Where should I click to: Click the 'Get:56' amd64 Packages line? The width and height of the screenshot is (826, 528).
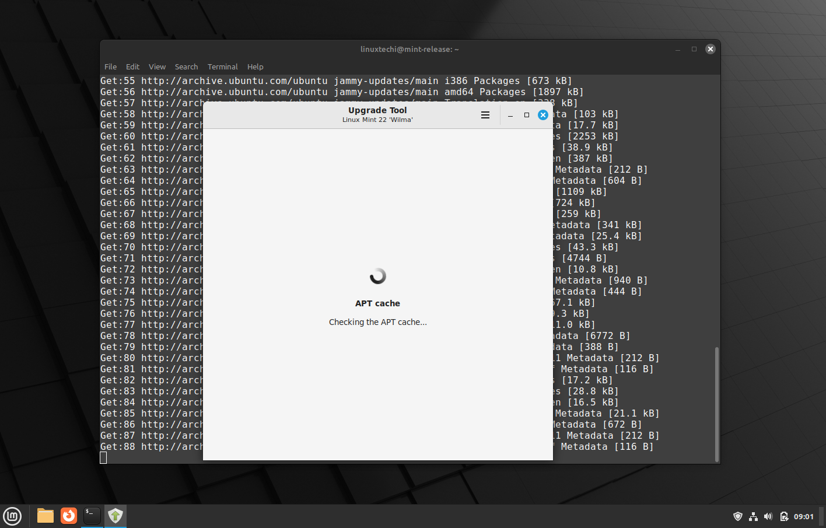click(x=342, y=92)
